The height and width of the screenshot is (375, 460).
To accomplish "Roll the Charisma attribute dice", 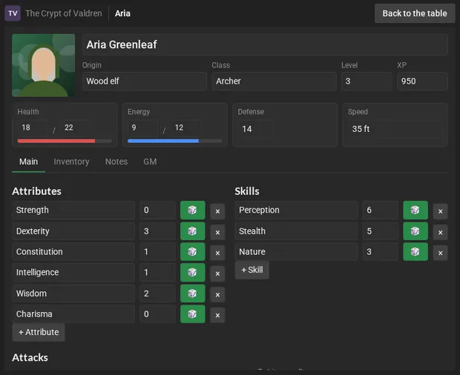I will 192,314.
